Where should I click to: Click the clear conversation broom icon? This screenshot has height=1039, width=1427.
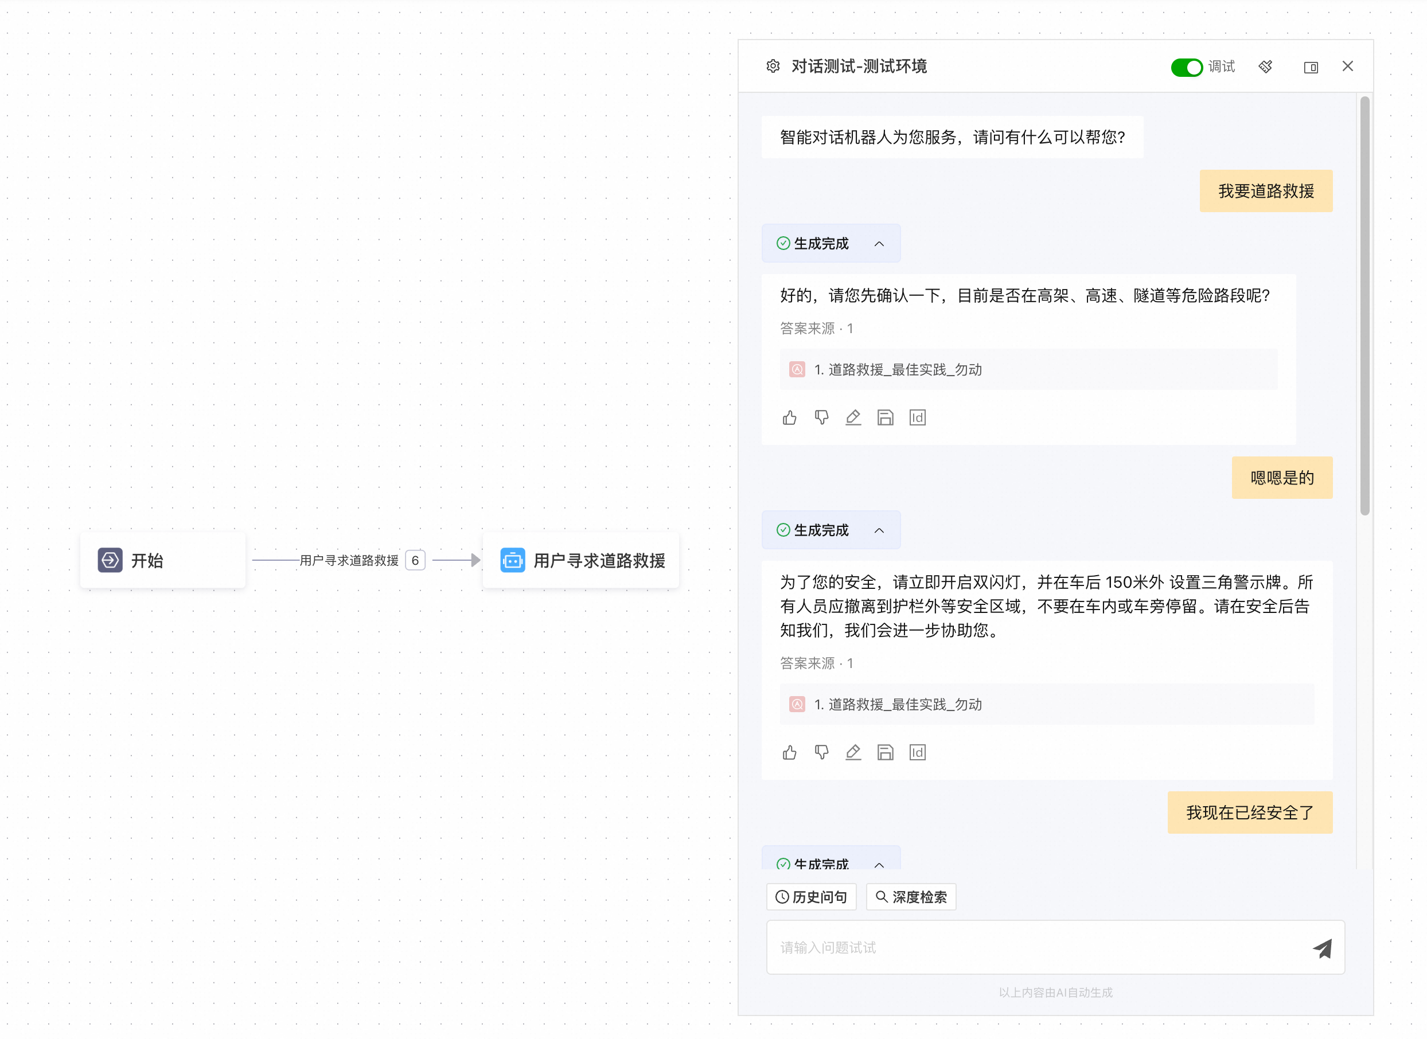(1265, 67)
